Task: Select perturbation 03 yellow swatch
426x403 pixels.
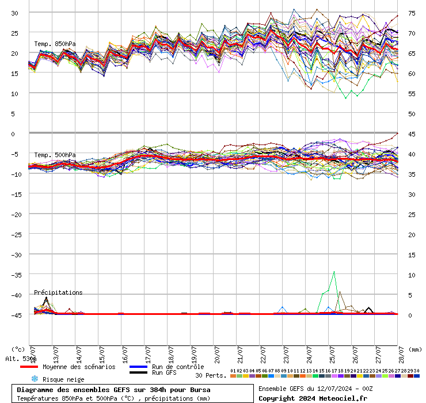Action: tap(246, 376)
